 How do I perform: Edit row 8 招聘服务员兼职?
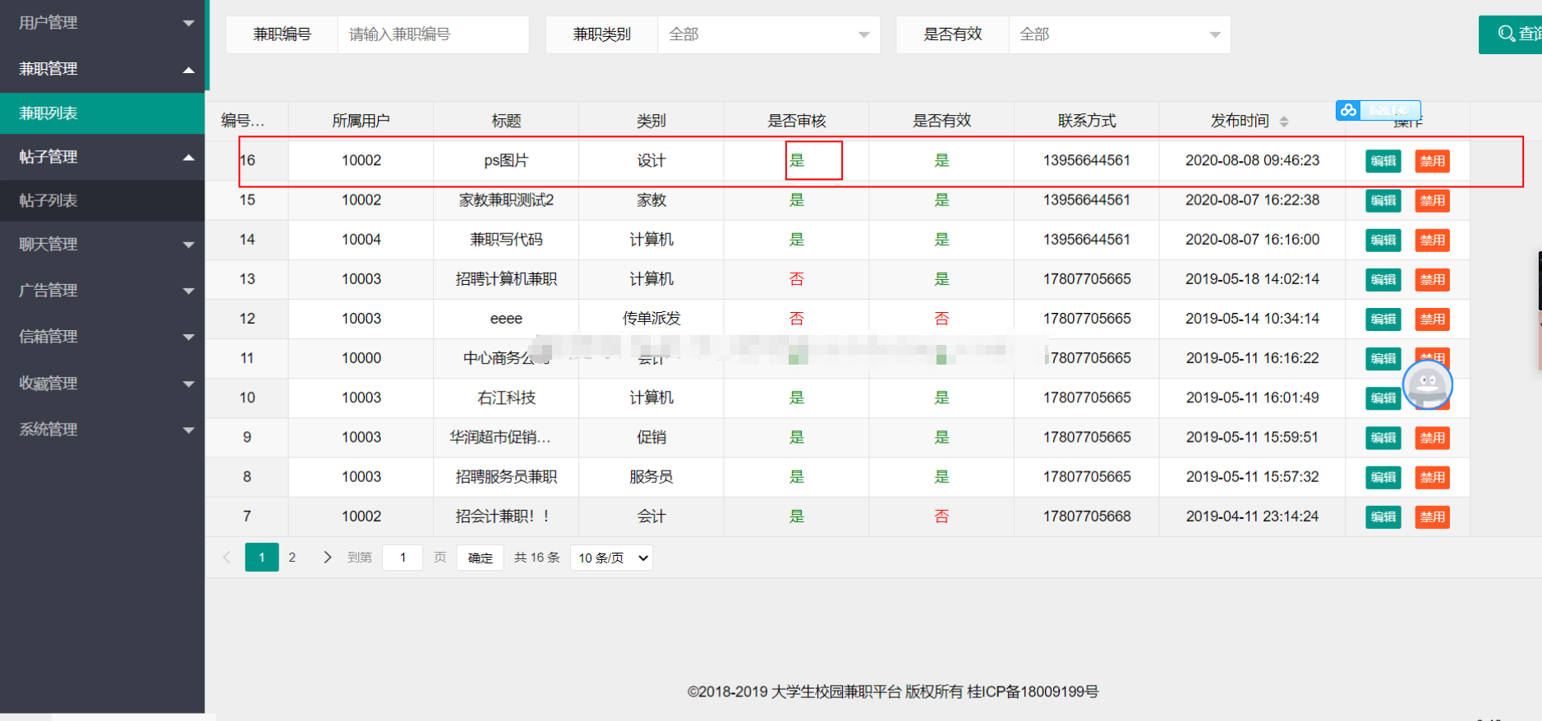(x=1383, y=477)
